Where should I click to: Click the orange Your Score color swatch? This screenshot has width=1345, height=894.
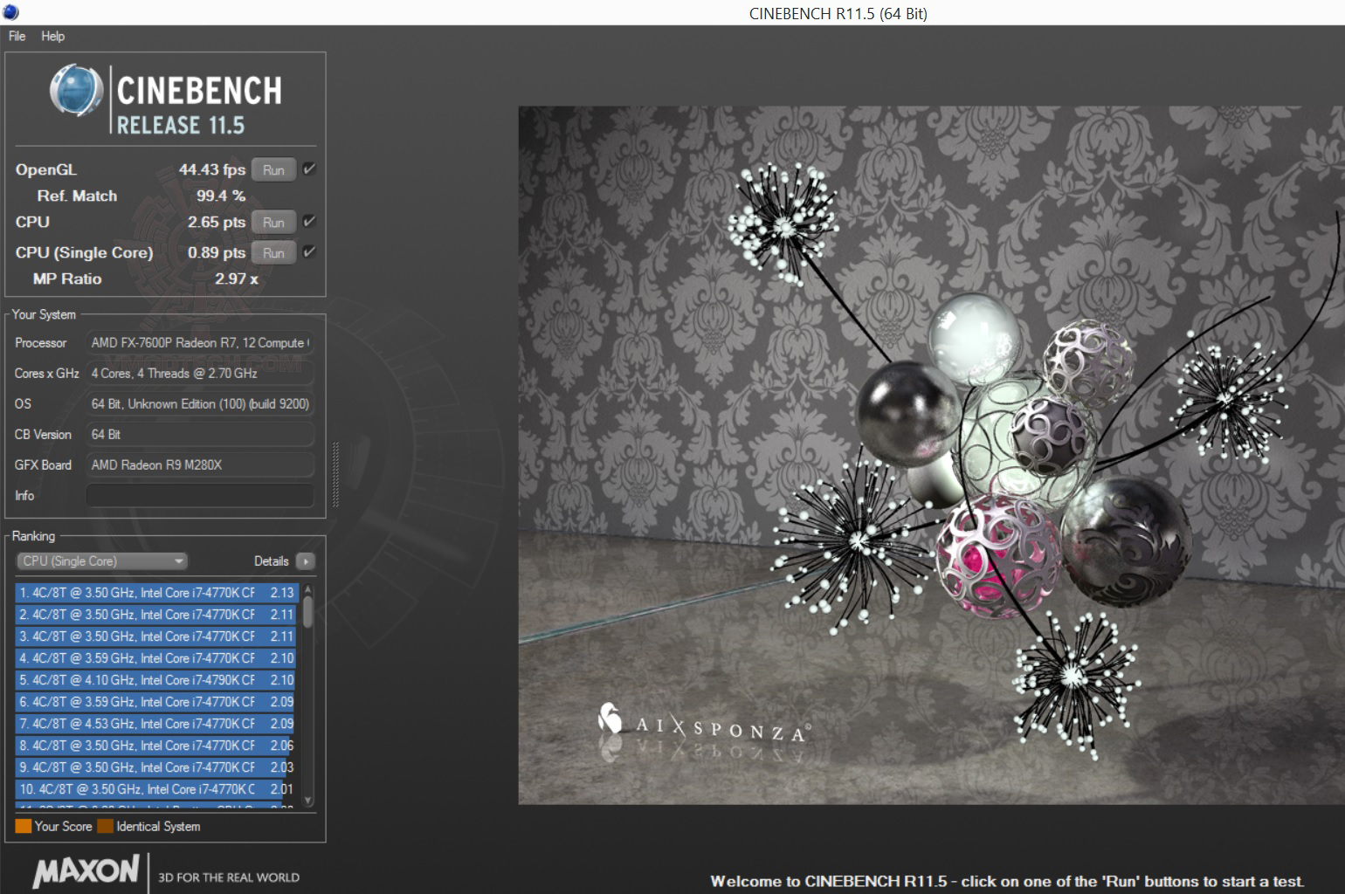point(24,826)
